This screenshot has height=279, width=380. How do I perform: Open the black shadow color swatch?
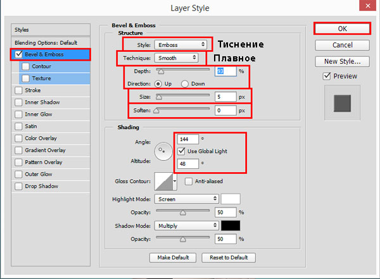pyautogui.click(x=231, y=225)
